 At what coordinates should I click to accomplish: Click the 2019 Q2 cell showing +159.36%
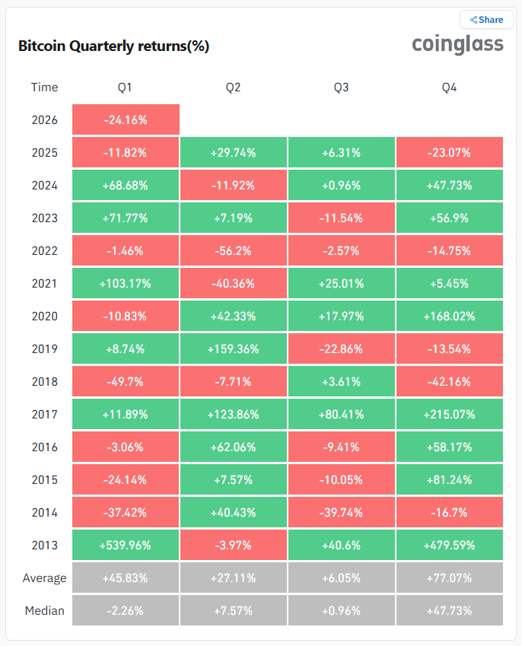(234, 349)
